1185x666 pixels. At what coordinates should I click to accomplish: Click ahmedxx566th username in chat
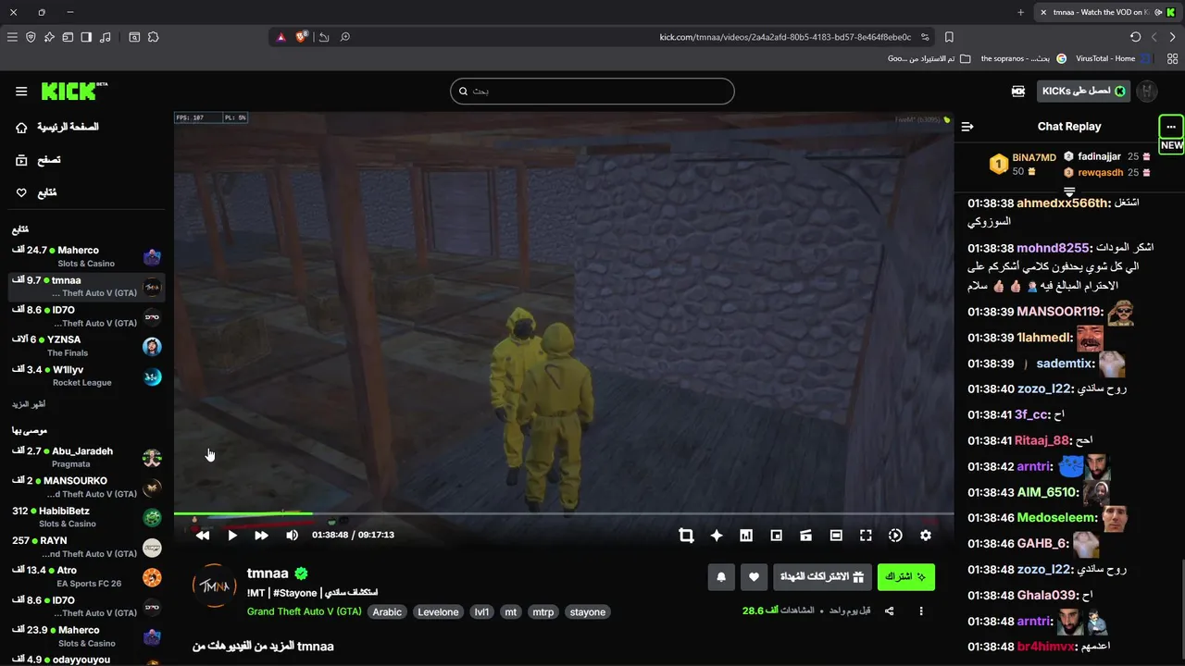pyautogui.click(x=1062, y=203)
